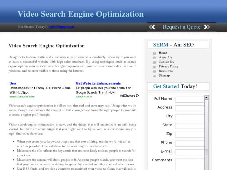Focus the Phone input field
This screenshot has height=170, width=227.
click(x=190, y=143)
